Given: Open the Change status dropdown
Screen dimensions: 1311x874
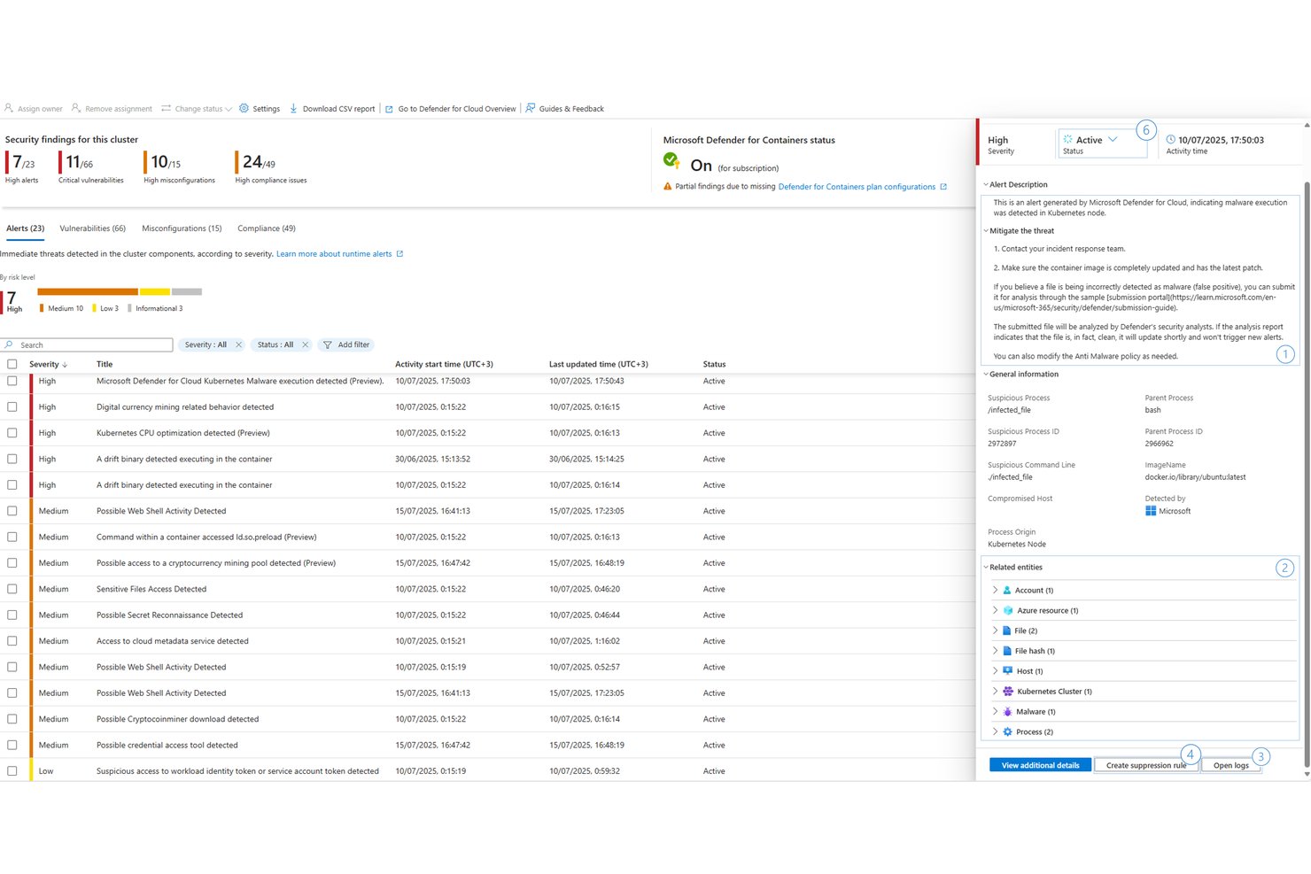Looking at the screenshot, I should point(197,109).
